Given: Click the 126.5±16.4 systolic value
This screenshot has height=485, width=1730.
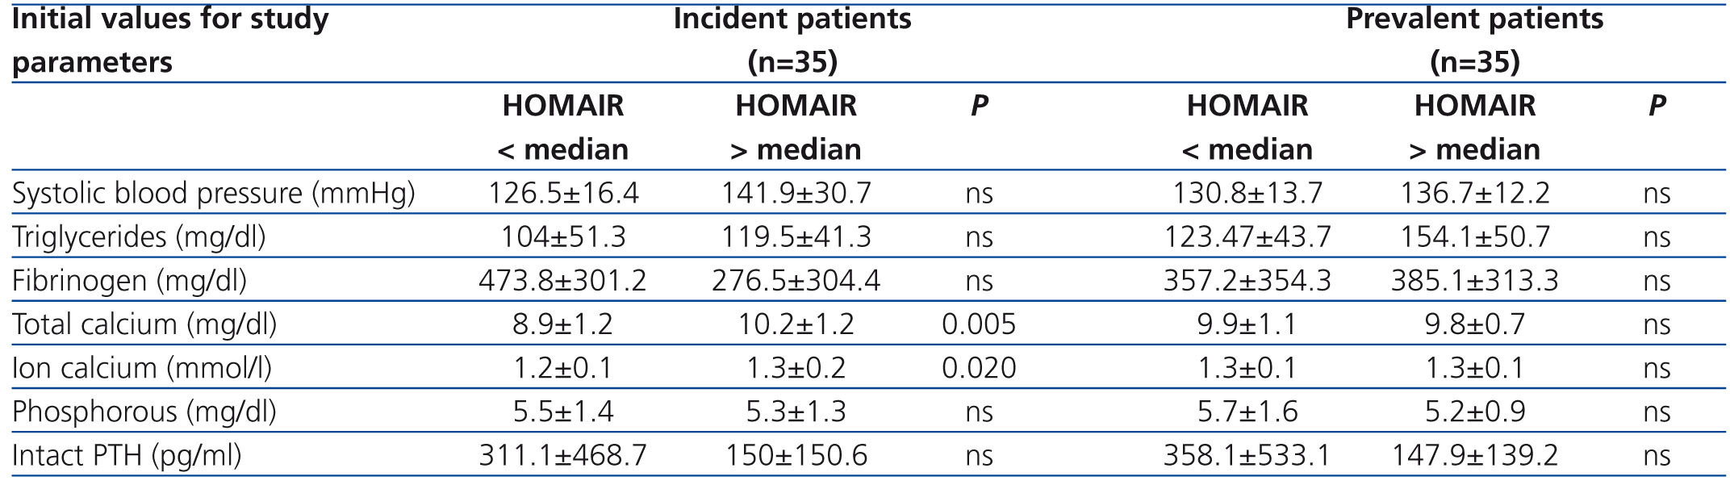Looking at the screenshot, I should coord(563,193).
